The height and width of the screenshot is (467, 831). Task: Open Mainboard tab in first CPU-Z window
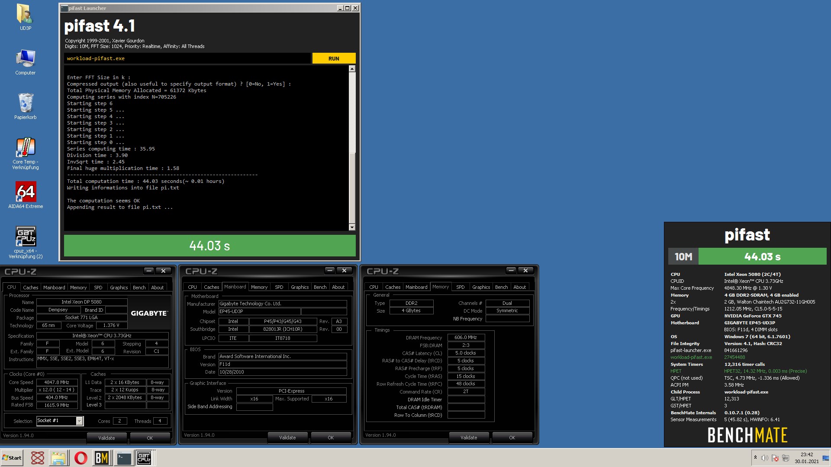(x=54, y=288)
